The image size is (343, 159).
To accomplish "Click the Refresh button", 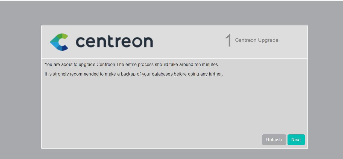I will pos(274,140).
